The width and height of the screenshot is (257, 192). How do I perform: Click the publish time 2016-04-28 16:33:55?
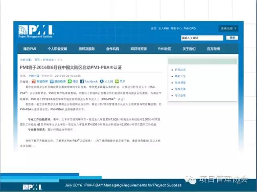coord(68,76)
